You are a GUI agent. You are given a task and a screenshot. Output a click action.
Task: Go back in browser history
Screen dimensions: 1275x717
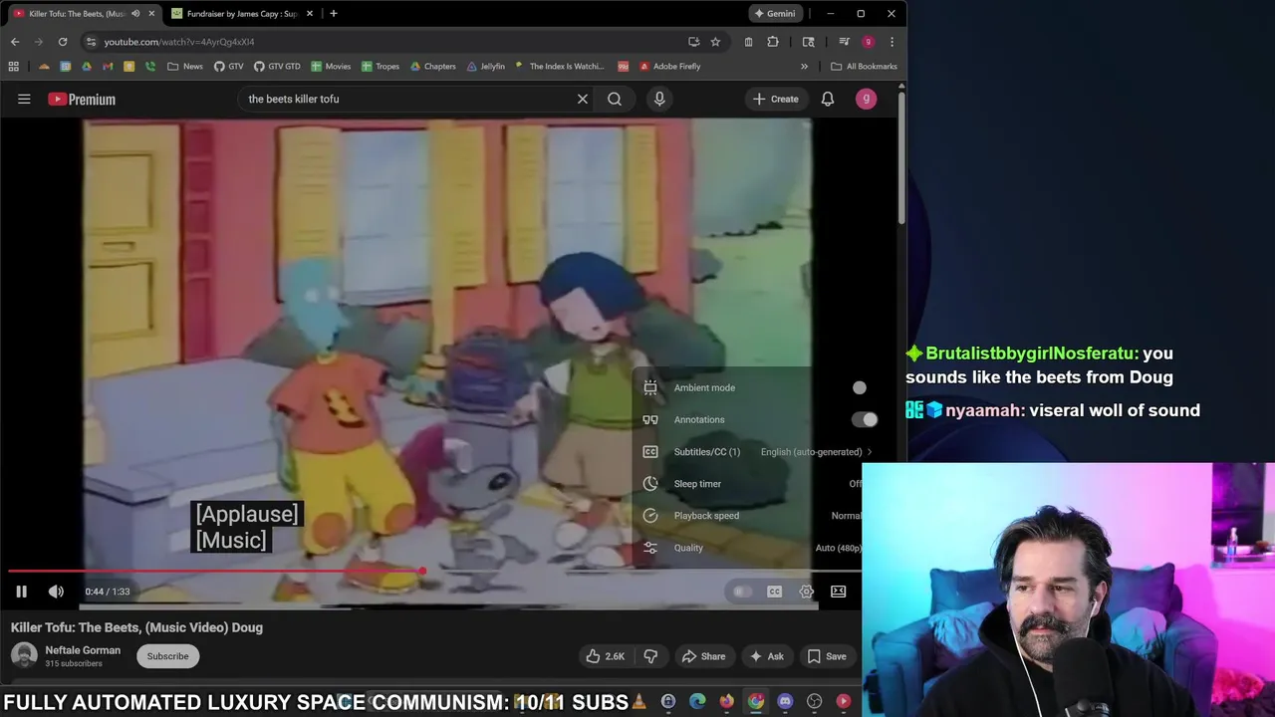coord(15,42)
